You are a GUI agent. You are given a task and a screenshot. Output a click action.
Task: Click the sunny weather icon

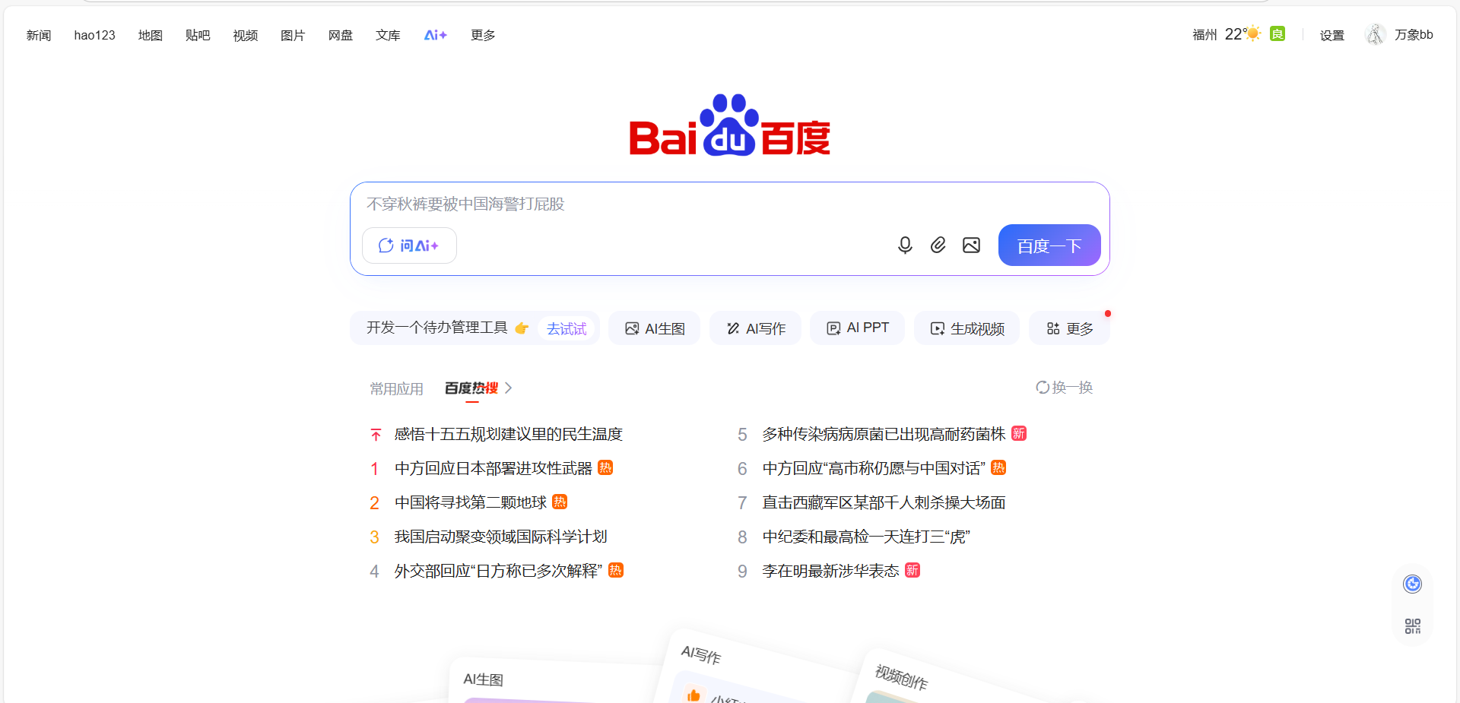tap(1254, 33)
